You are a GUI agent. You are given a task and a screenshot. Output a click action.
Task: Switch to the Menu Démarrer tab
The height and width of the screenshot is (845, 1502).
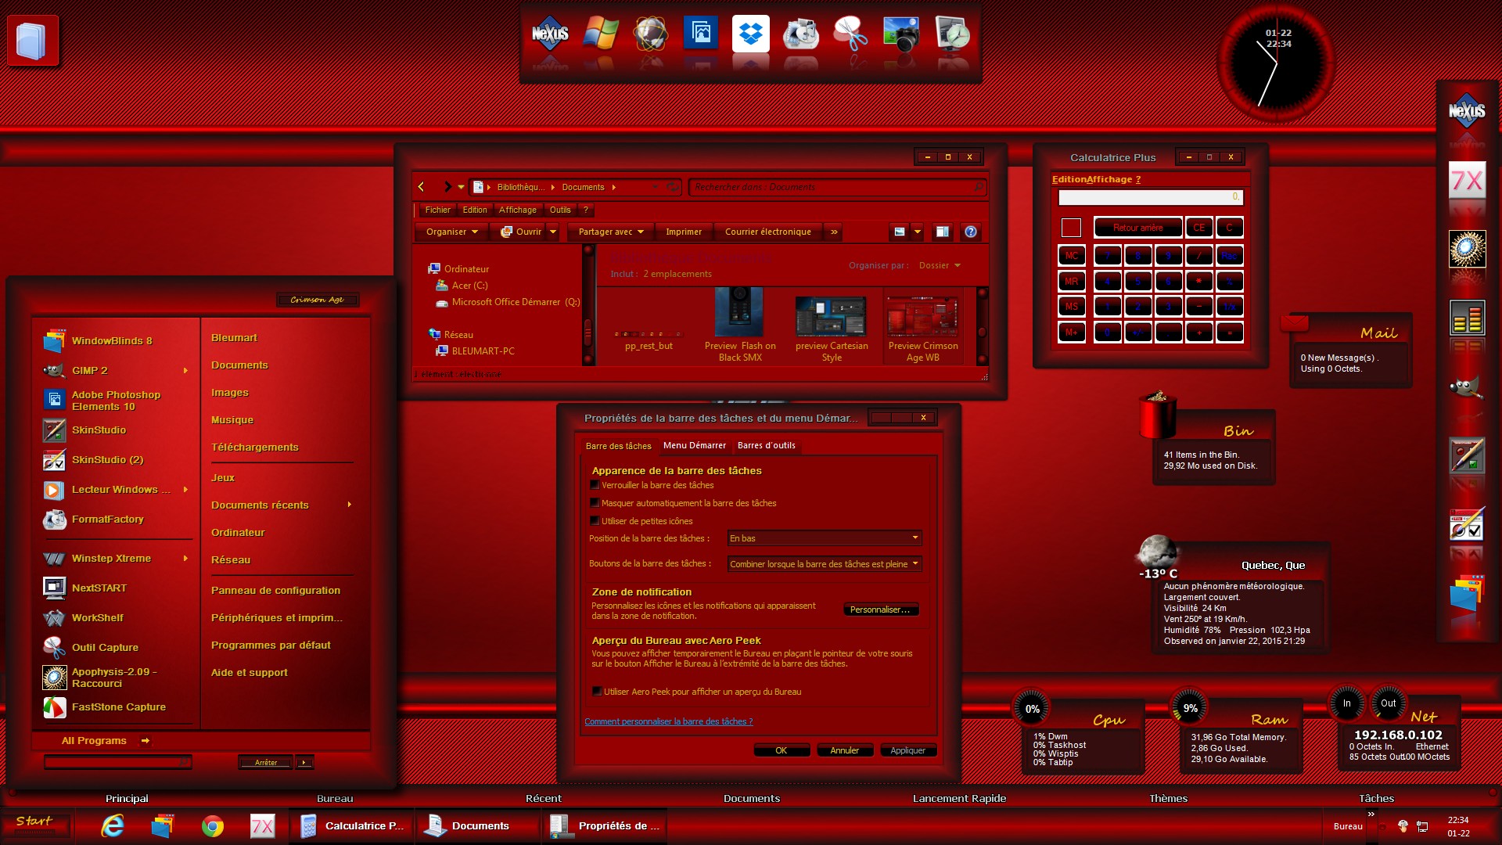coord(695,445)
